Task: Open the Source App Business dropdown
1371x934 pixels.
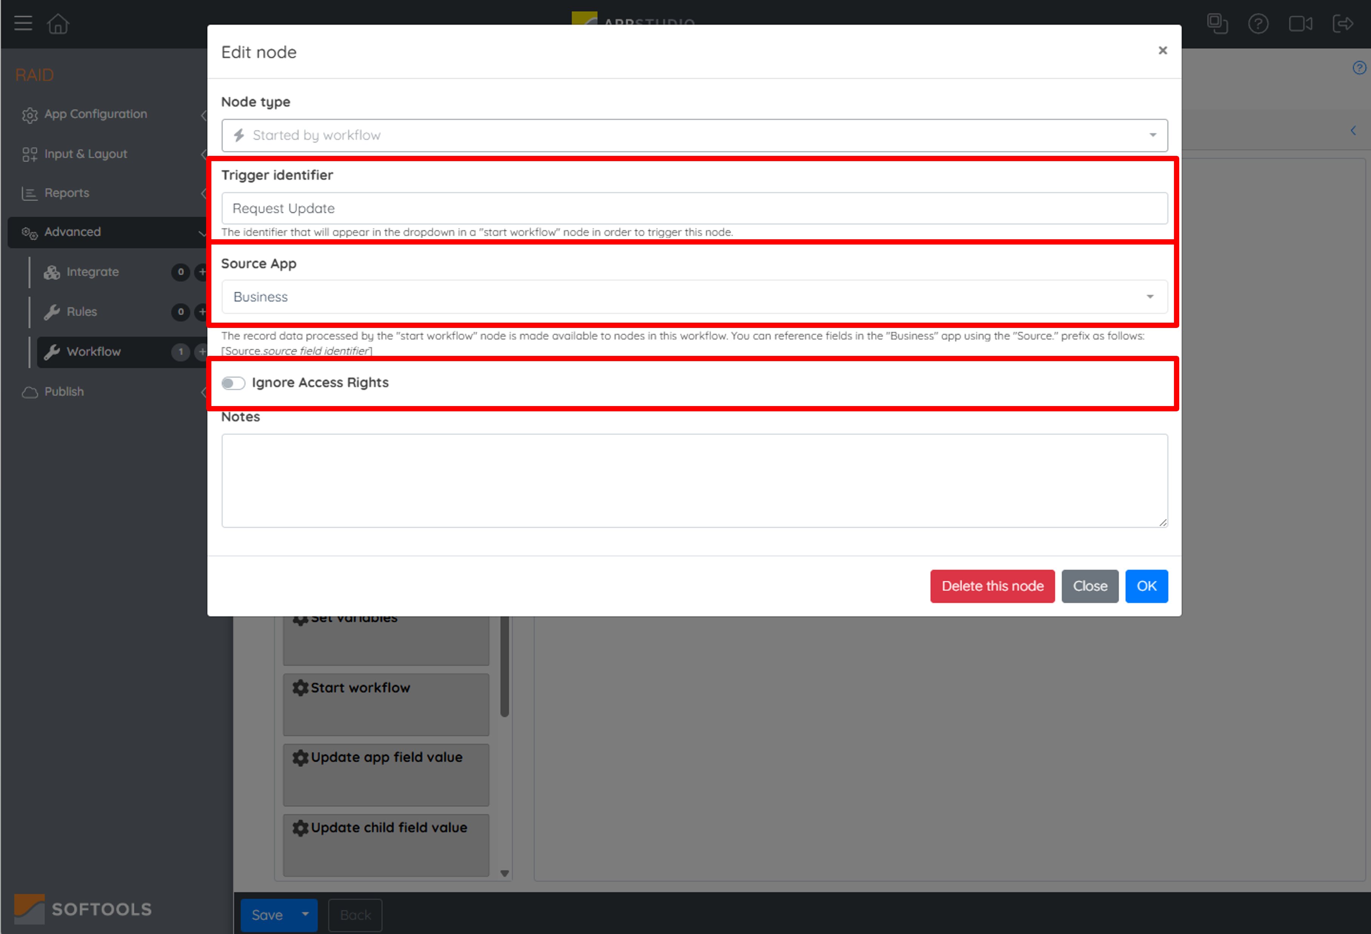Action: [x=694, y=297]
